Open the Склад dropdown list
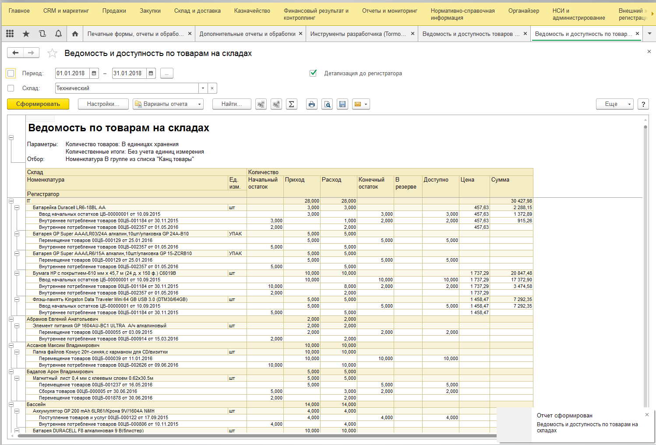 (x=203, y=88)
